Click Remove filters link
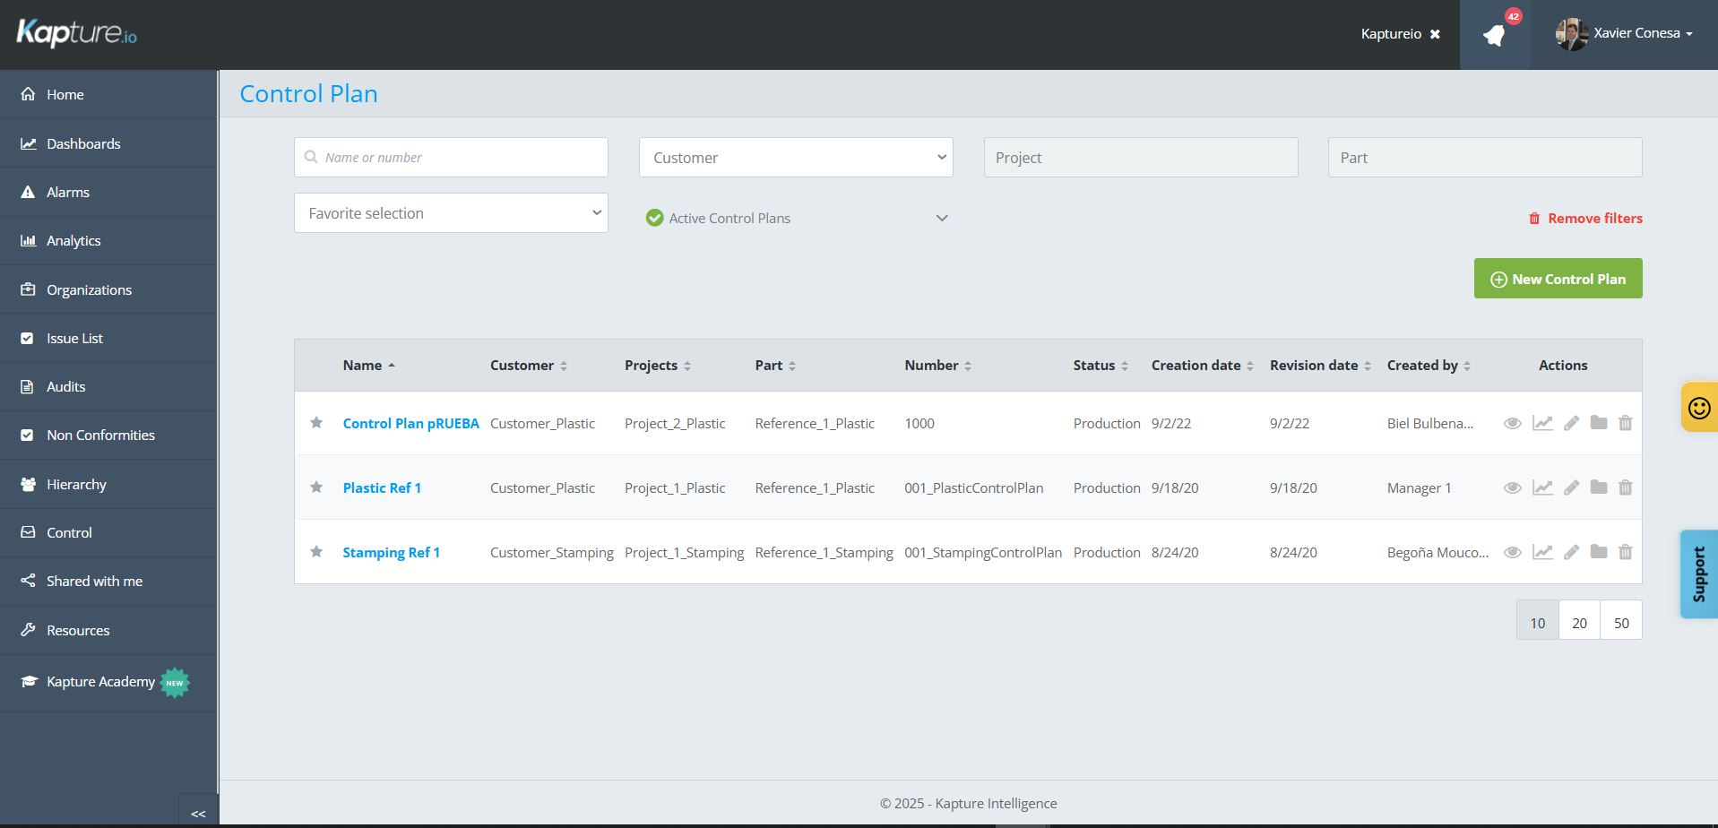The image size is (1718, 828). [1585, 218]
